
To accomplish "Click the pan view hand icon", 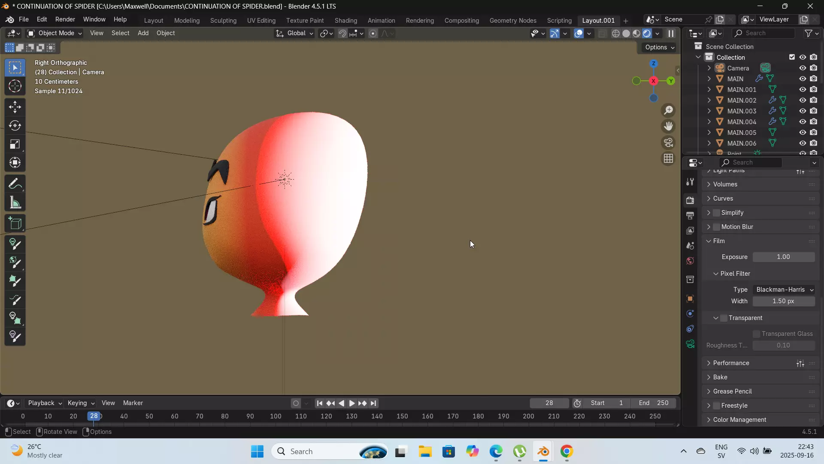I will [x=668, y=126].
